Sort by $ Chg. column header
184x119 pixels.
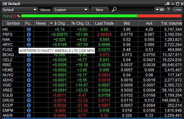59,23
